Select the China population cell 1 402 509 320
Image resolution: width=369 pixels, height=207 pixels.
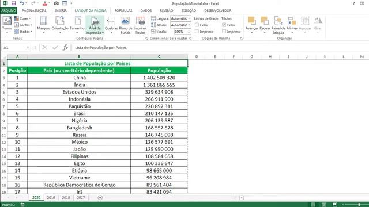[159, 78]
